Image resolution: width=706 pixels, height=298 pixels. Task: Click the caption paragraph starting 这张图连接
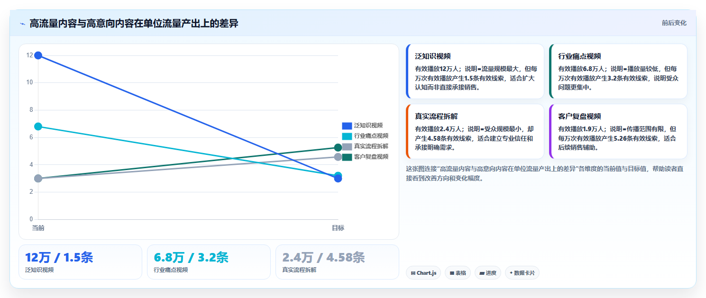545,173
